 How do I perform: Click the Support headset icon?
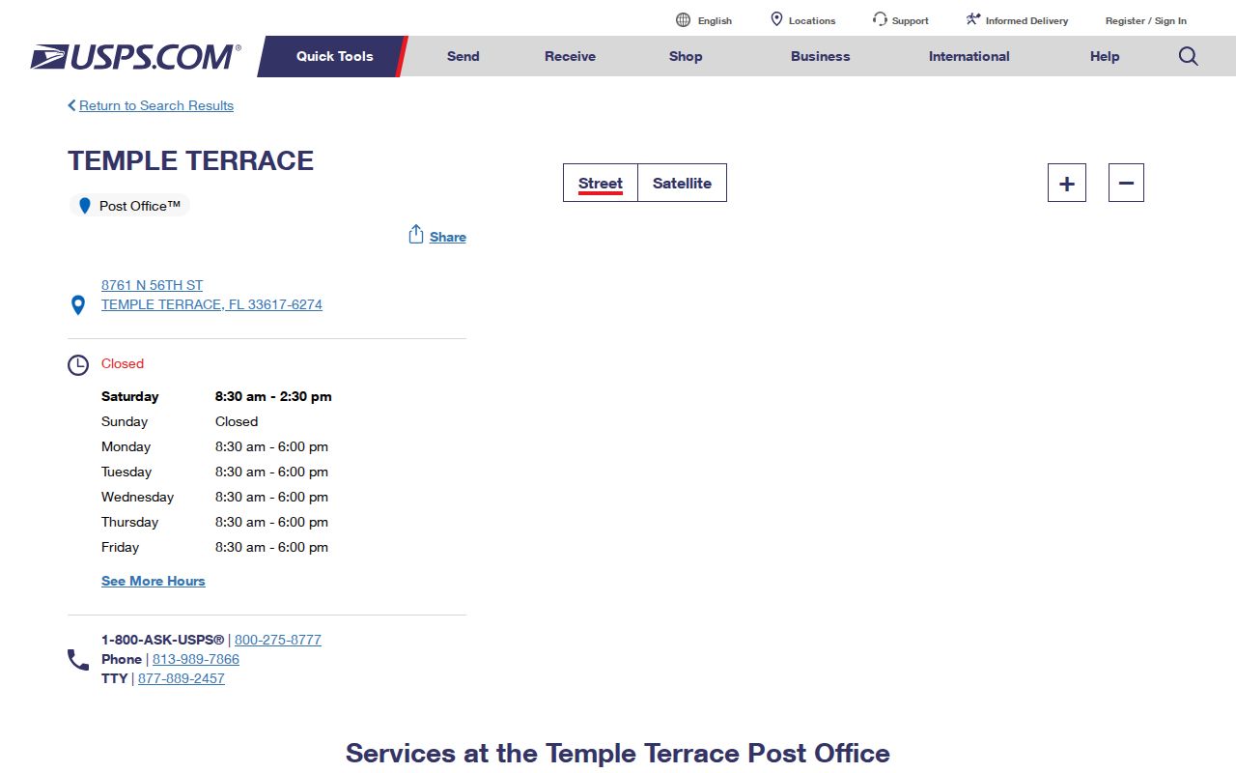[x=880, y=19]
